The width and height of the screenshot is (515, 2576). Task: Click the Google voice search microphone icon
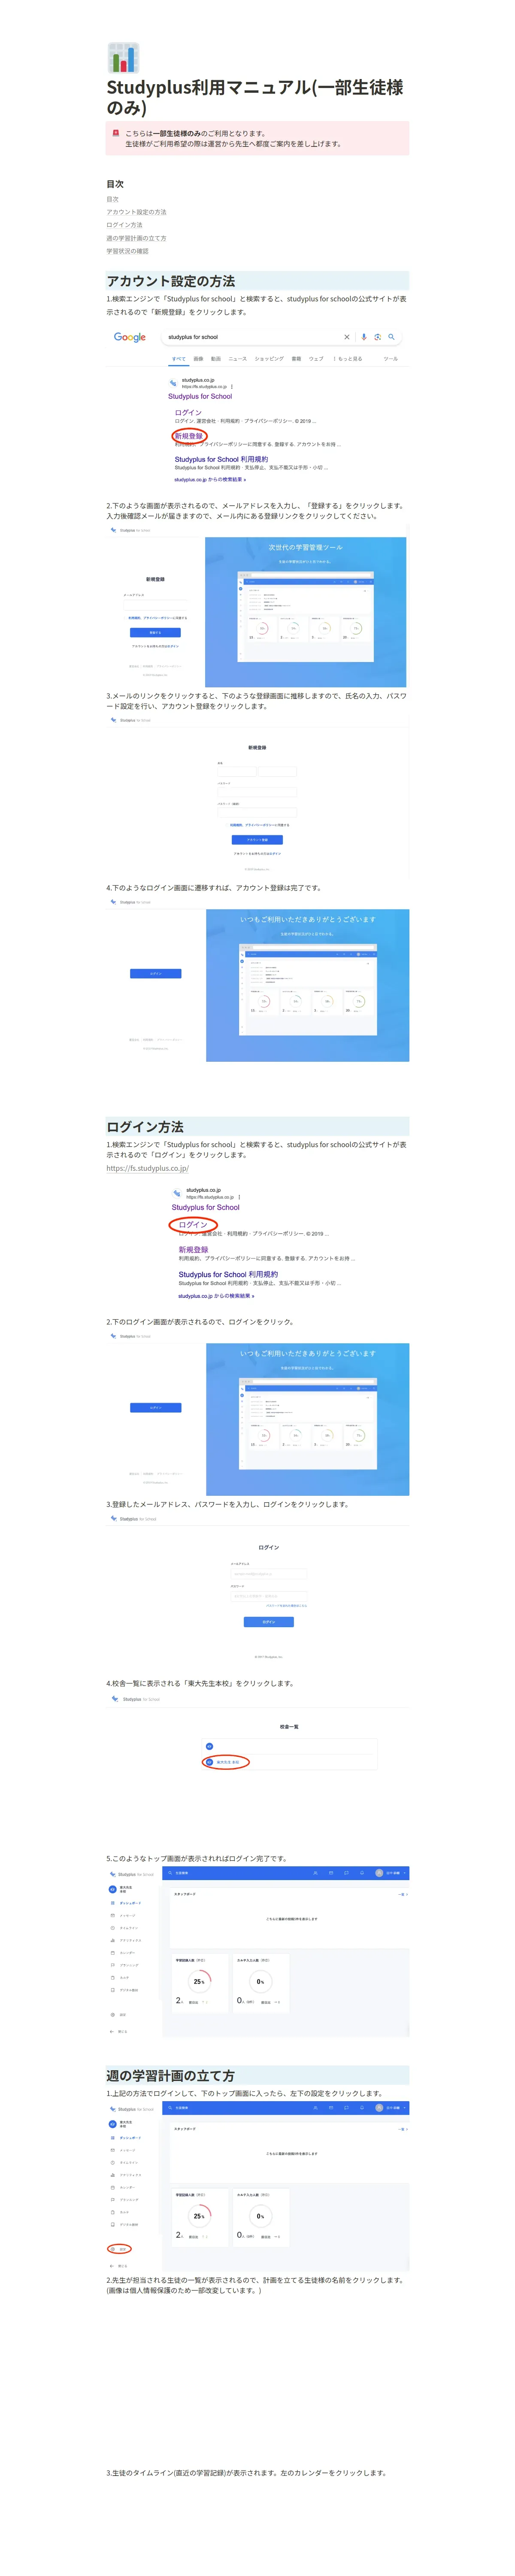pos(364,337)
